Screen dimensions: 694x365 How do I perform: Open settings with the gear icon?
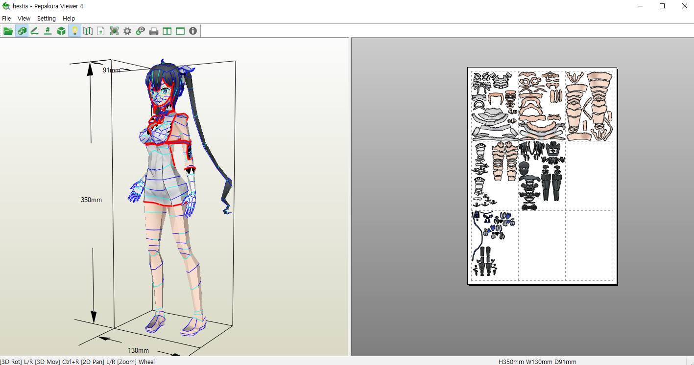click(127, 31)
